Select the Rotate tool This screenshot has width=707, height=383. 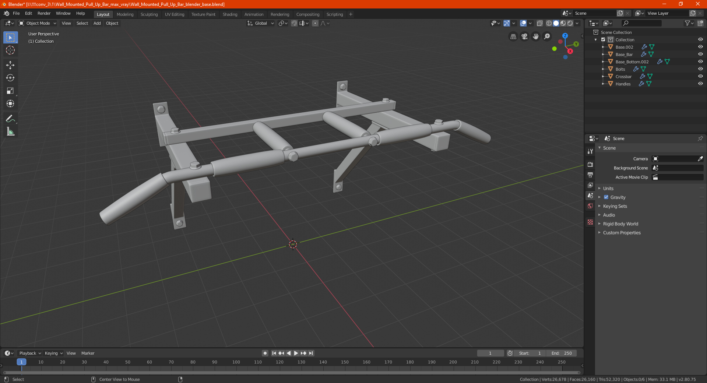click(10, 78)
